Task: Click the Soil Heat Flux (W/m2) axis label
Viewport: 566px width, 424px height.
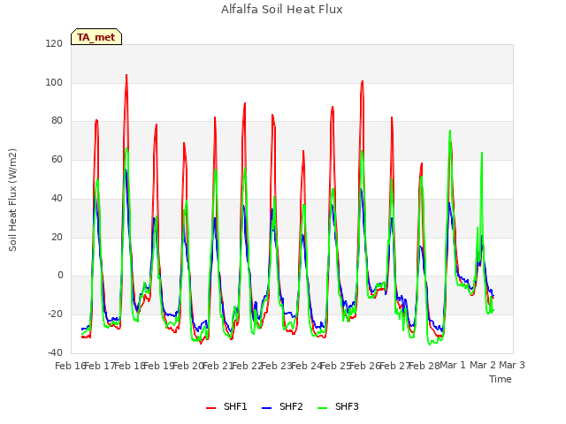Action: pyautogui.click(x=12, y=200)
